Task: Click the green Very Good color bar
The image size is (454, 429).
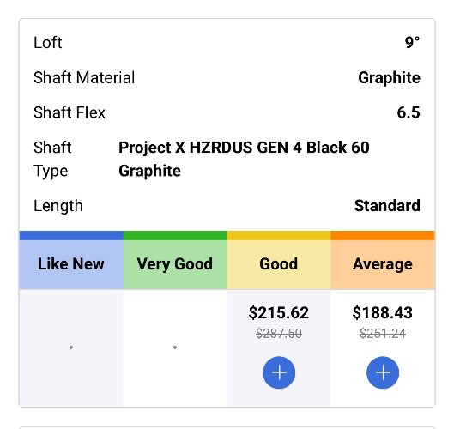Action: pos(175,236)
